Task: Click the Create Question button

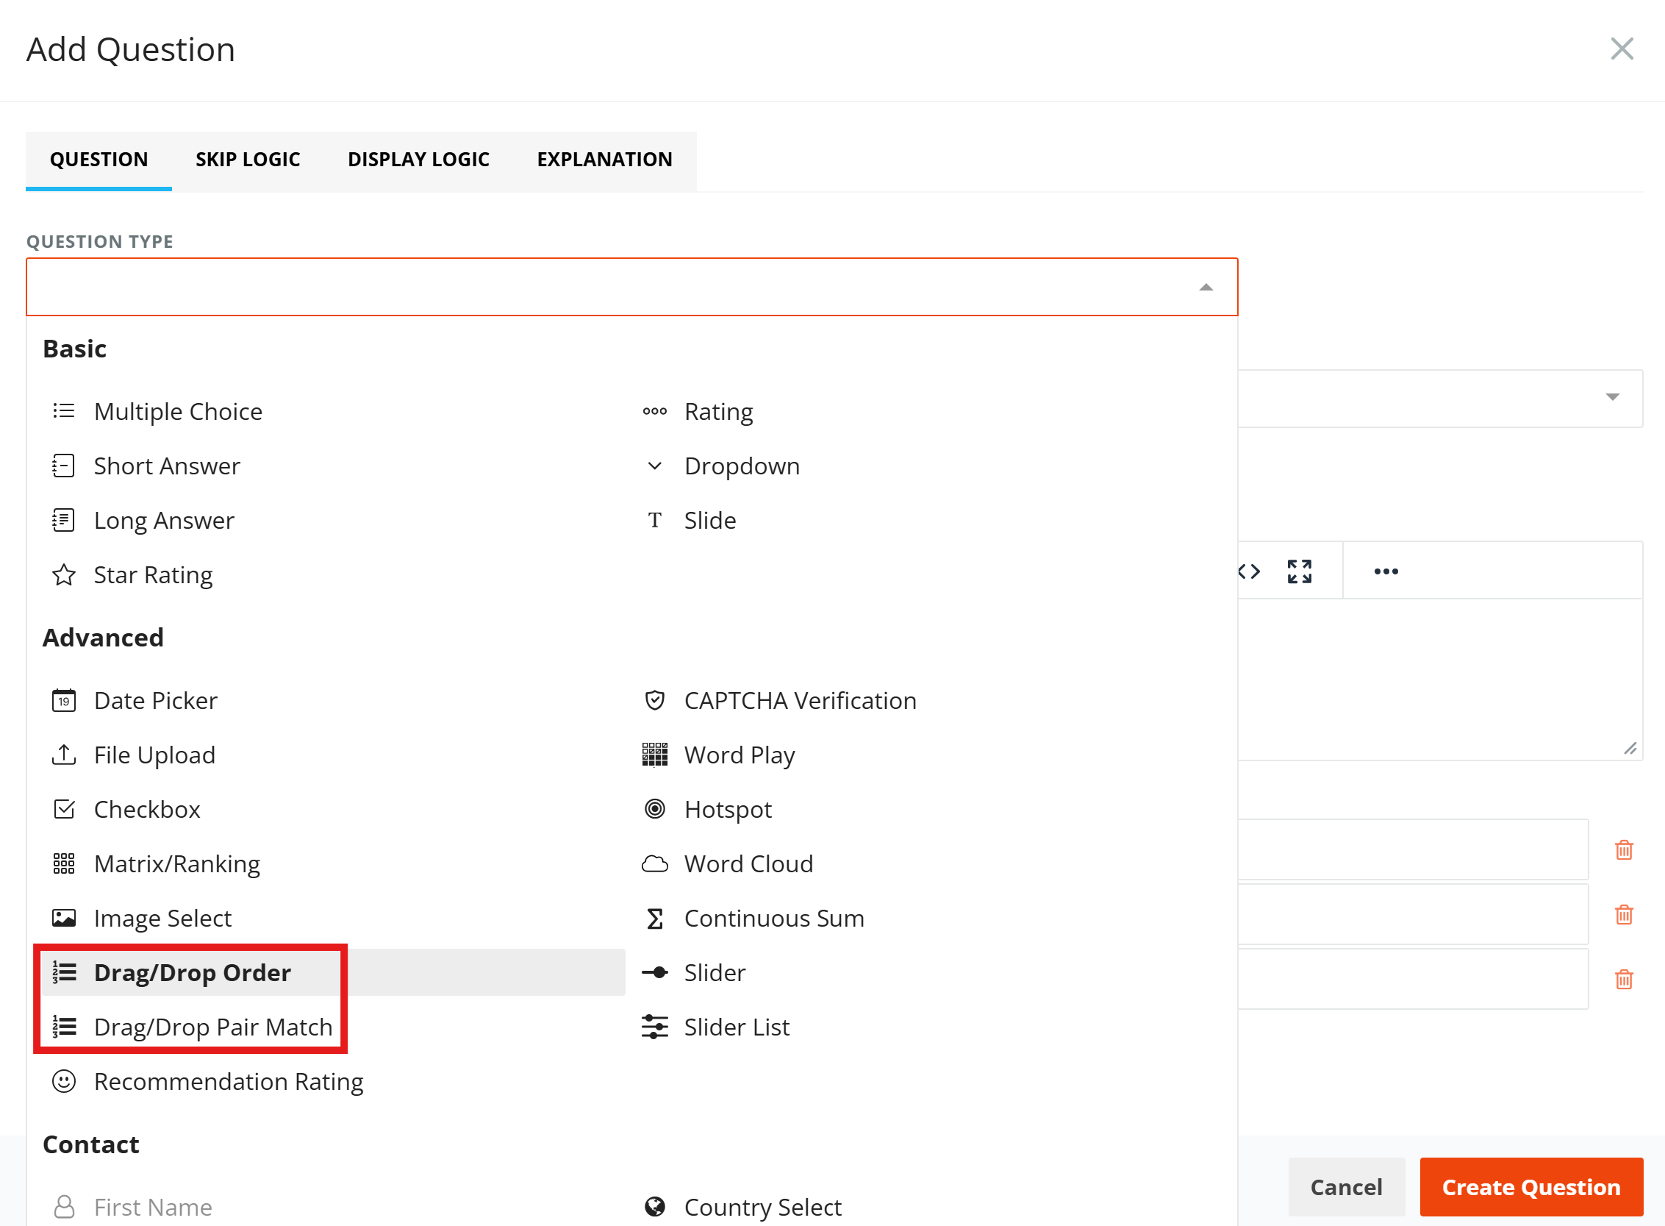Action: coord(1530,1187)
